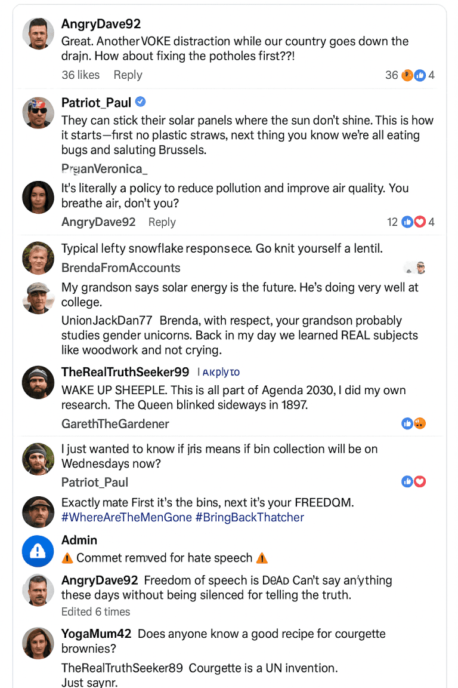The image size is (458, 688).
Task: Click Reply under AngryDave92's first comment
Action: (x=128, y=75)
